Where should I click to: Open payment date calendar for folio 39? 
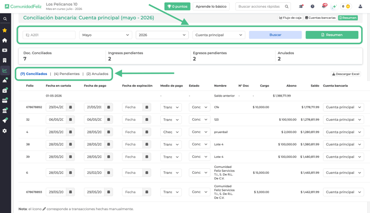tap(109, 157)
